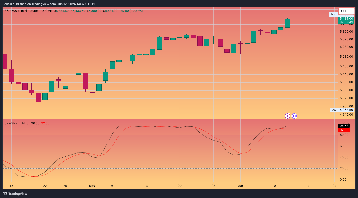Select the 5,431.00 current price label
Screen dimensions: 358x198
(346, 18)
